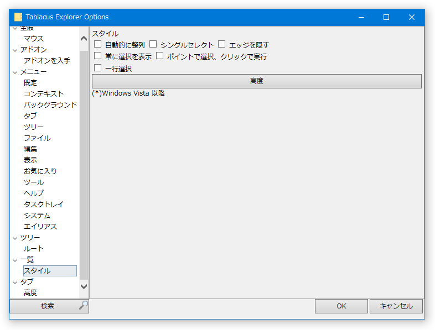Screen dimensions: 435x330
Task: Click the sidebar scroll up arrow
Action: [x=84, y=39]
